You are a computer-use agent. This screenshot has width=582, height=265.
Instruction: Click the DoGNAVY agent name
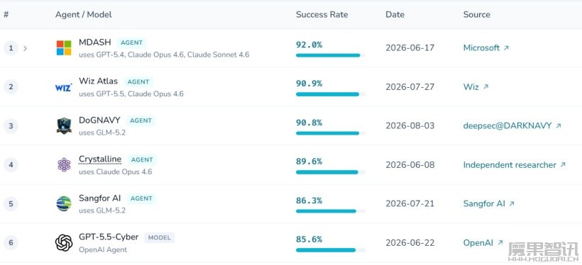point(99,120)
